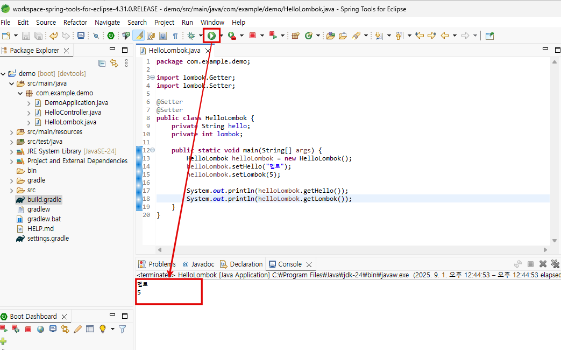The image size is (561, 350).
Task: Toggle Link with Editor in Package Explorer
Action: point(114,63)
